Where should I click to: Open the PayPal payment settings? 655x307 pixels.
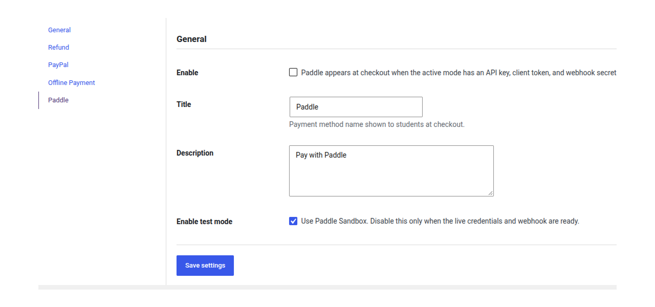tap(58, 65)
